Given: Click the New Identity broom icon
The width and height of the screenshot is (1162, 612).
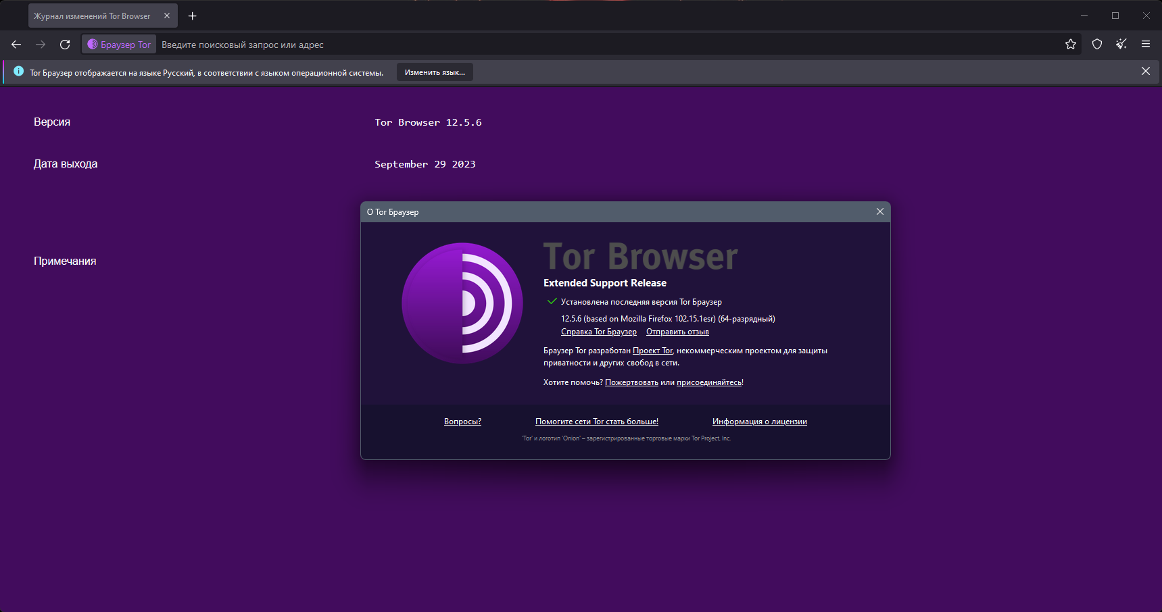Looking at the screenshot, I should click(x=1121, y=45).
